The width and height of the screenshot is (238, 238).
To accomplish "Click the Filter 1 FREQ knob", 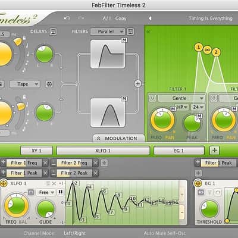I will [x=162, y=120].
